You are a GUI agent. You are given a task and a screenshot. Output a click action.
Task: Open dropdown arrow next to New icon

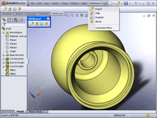(x=115, y=3)
